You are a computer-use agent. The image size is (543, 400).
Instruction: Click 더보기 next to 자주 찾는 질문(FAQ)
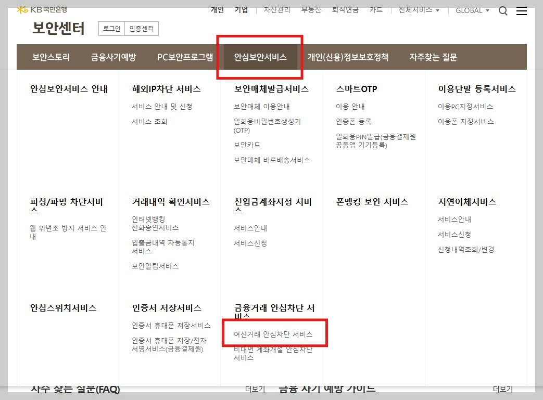pos(254,388)
